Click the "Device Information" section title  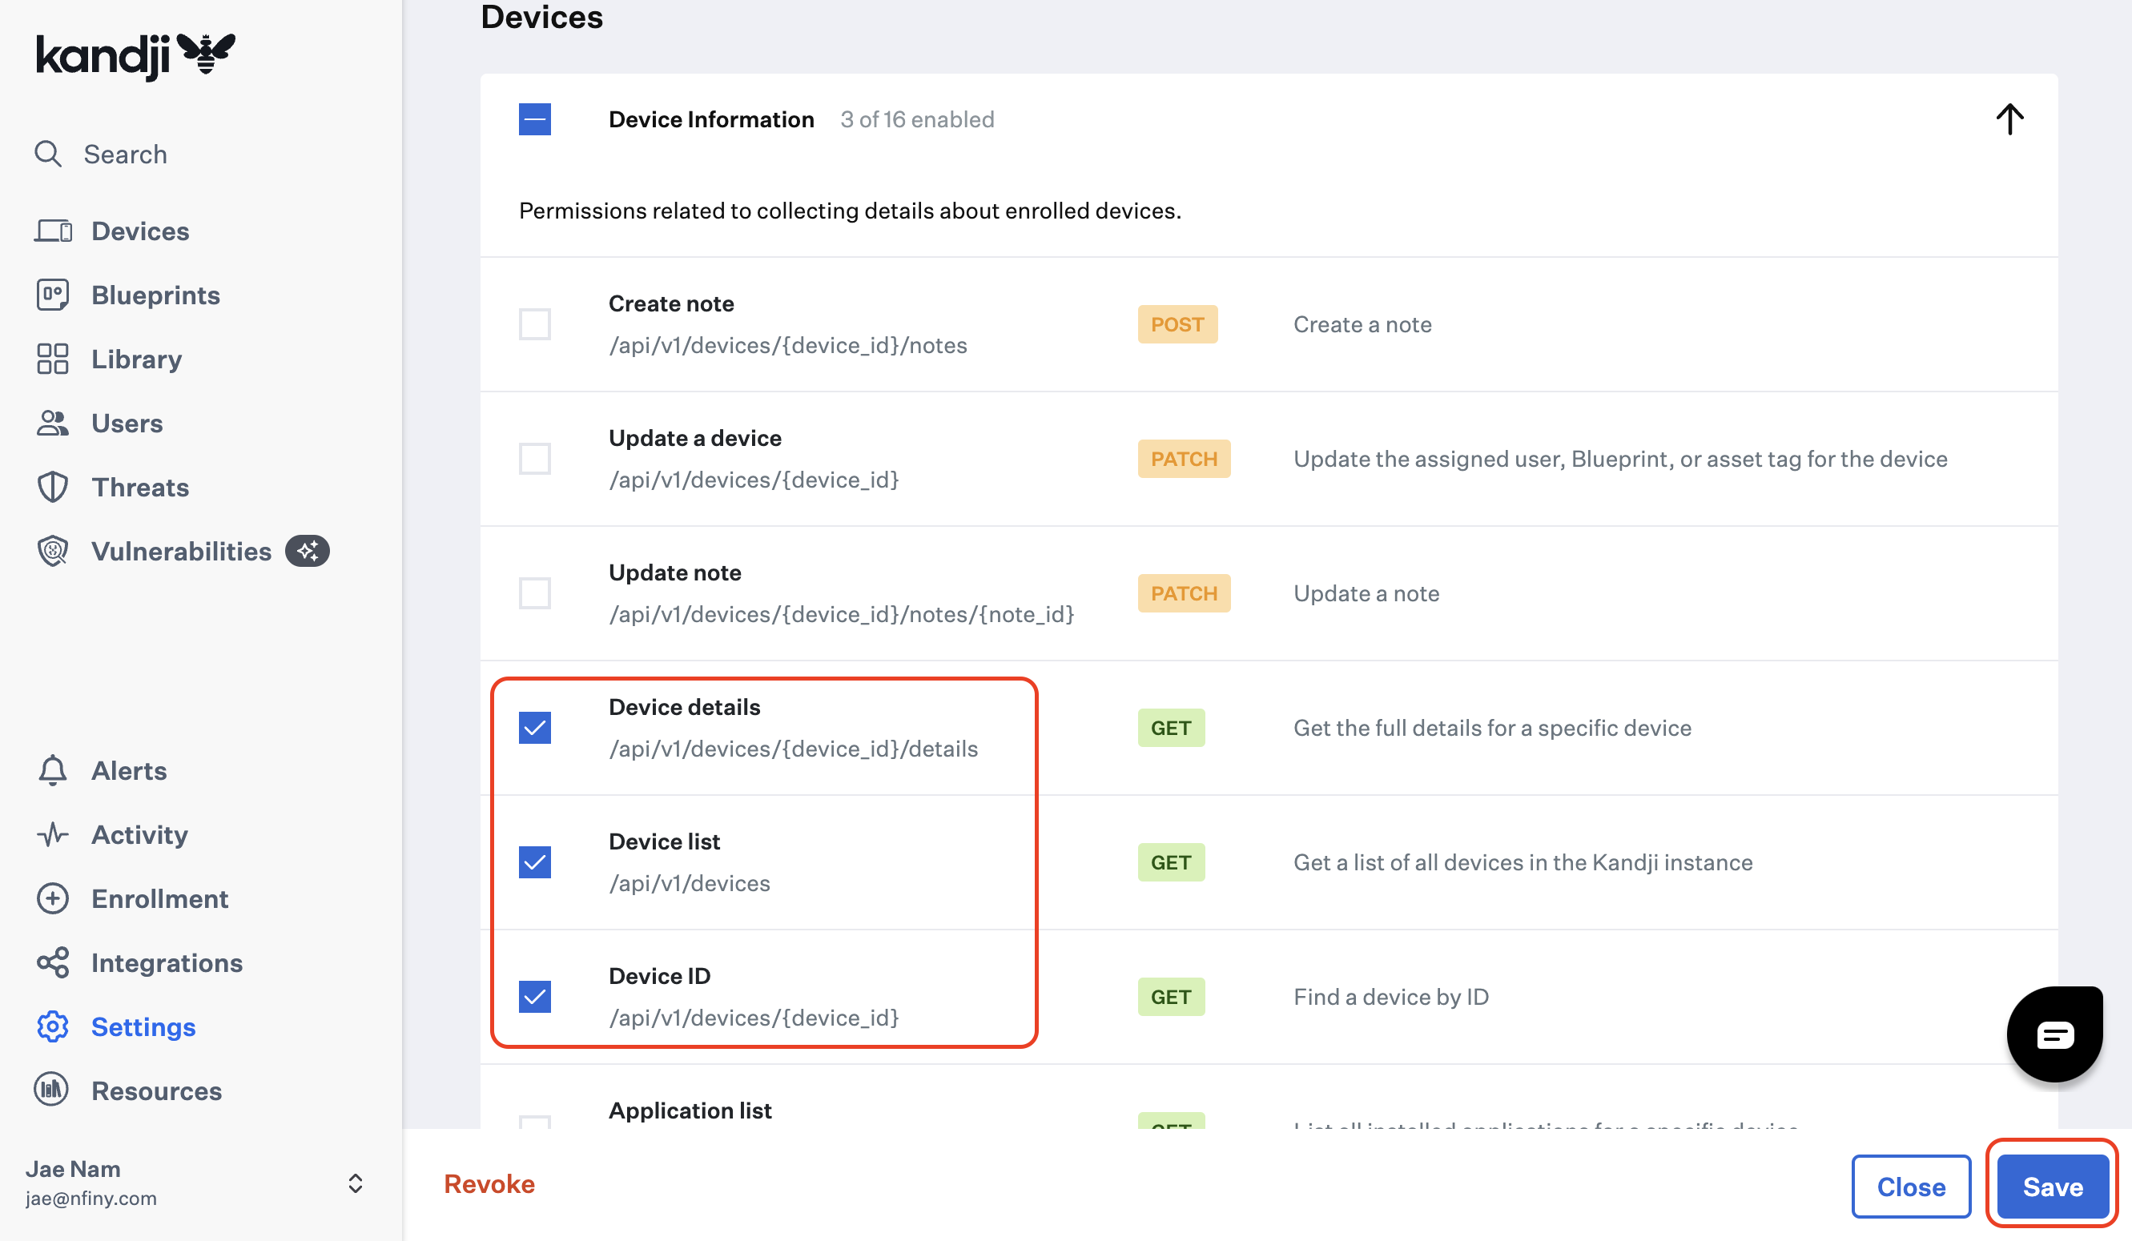pyautogui.click(x=710, y=119)
